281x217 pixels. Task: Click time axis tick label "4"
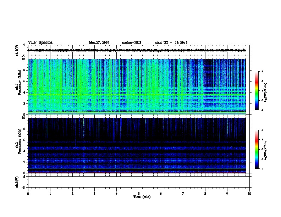(x=117, y=194)
